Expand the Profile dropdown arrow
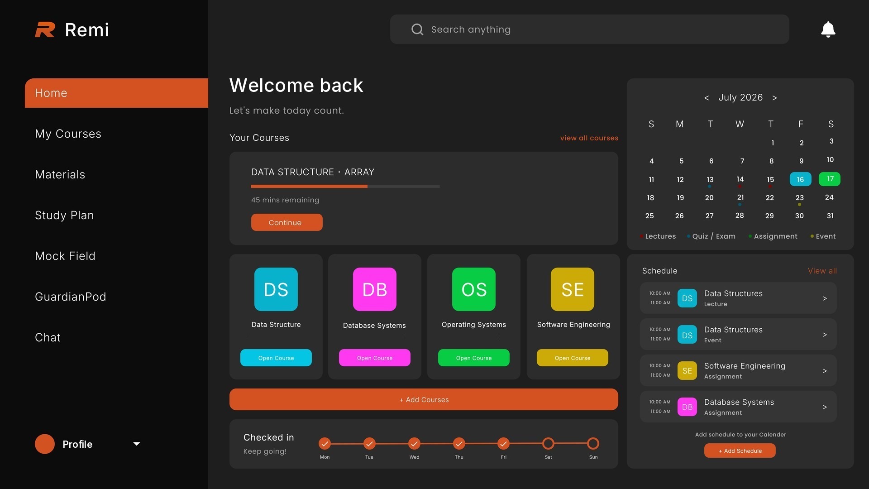This screenshot has width=869, height=489. pos(136,444)
